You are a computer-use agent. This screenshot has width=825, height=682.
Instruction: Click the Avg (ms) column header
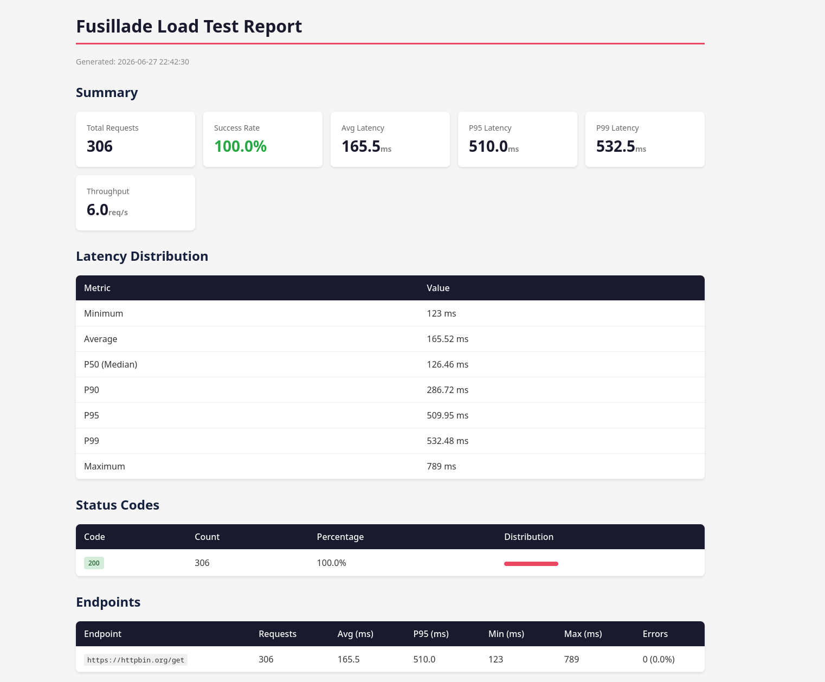click(x=355, y=634)
